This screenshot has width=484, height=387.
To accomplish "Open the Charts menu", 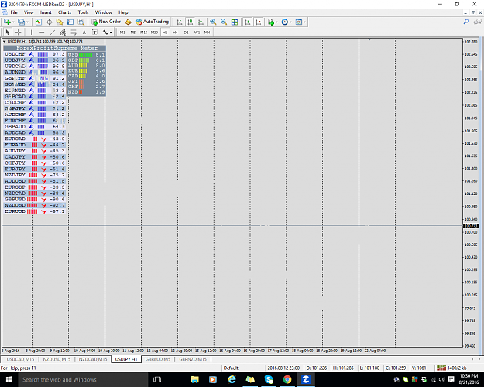I will coord(64,12).
